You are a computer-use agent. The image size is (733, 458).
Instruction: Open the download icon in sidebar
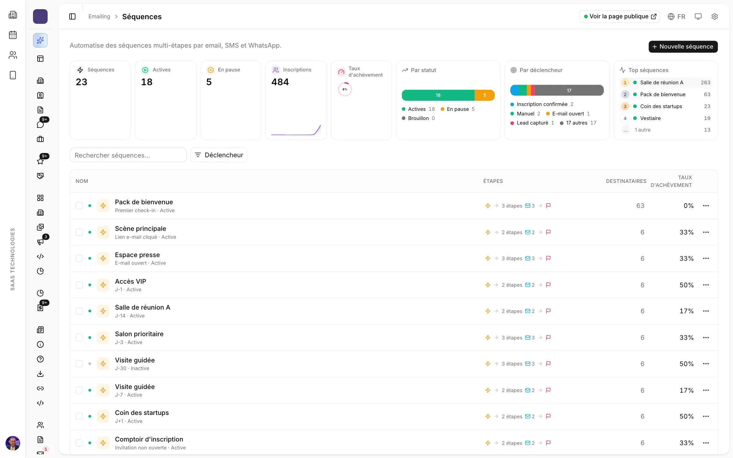pyautogui.click(x=40, y=374)
